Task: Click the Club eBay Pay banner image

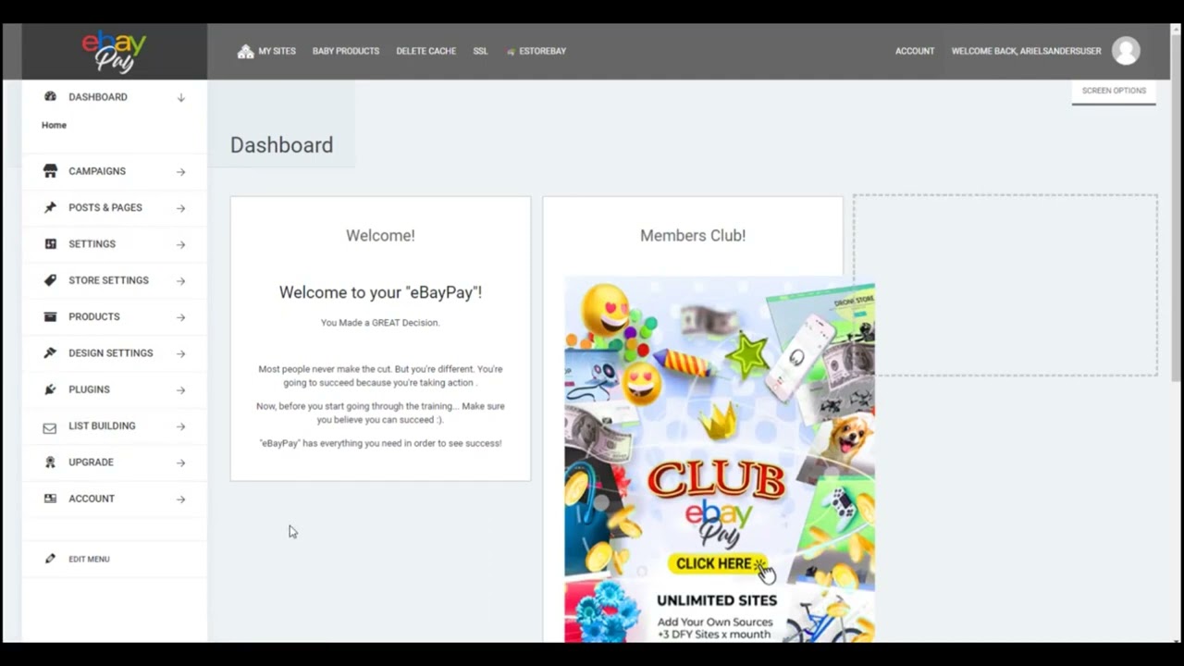Action: (720, 459)
